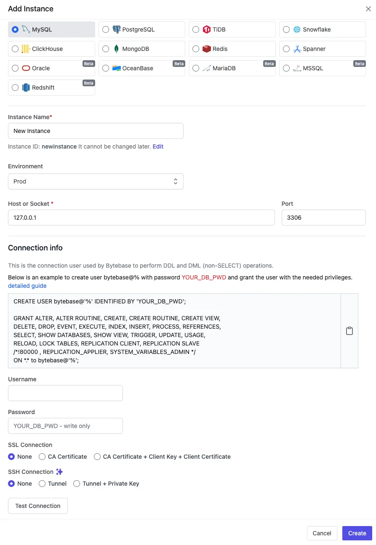Click the Oracle red oval icon
This screenshot has width=376, height=545.
coord(26,68)
